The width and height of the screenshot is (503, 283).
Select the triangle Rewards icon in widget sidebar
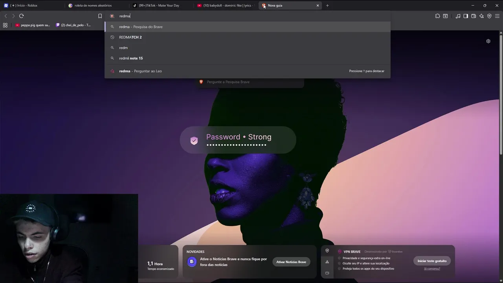point(327,262)
